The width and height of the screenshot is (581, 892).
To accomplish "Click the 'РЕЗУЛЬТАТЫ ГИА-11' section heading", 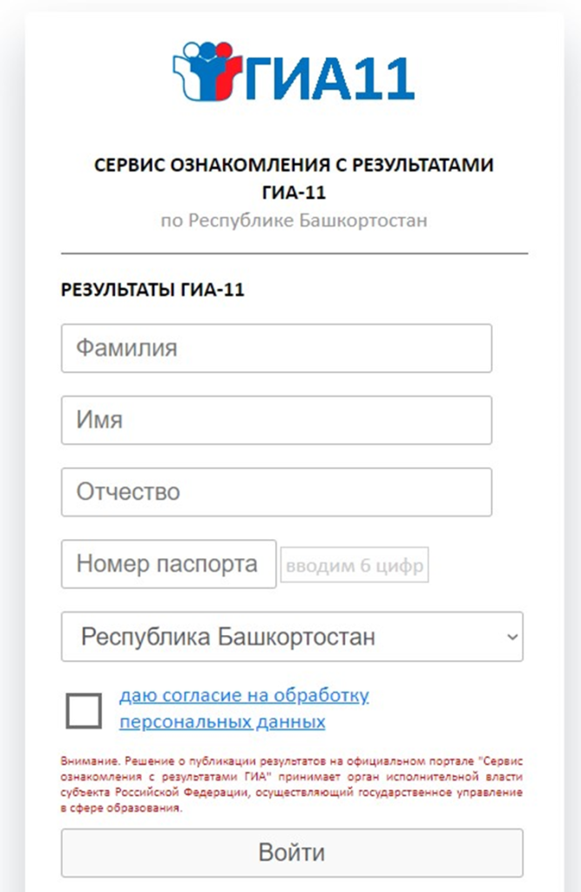I will (x=152, y=290).
